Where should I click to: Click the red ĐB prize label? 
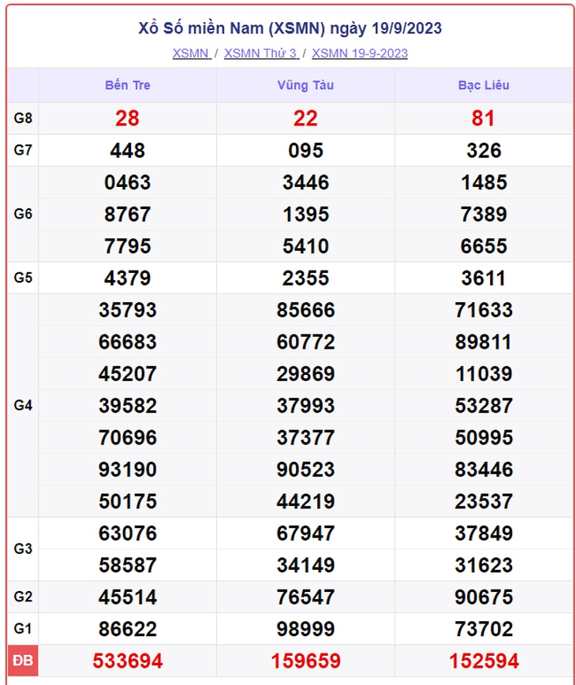[23, 661]
